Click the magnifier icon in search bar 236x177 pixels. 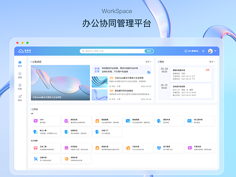83,51
